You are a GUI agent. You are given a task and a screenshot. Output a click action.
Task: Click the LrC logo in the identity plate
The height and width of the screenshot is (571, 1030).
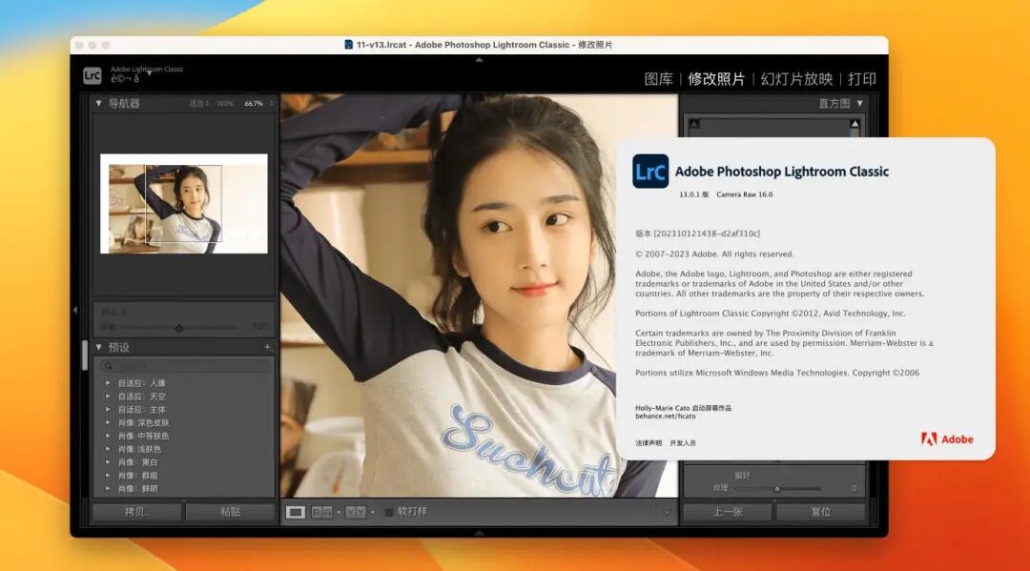[x=92, y=75]
